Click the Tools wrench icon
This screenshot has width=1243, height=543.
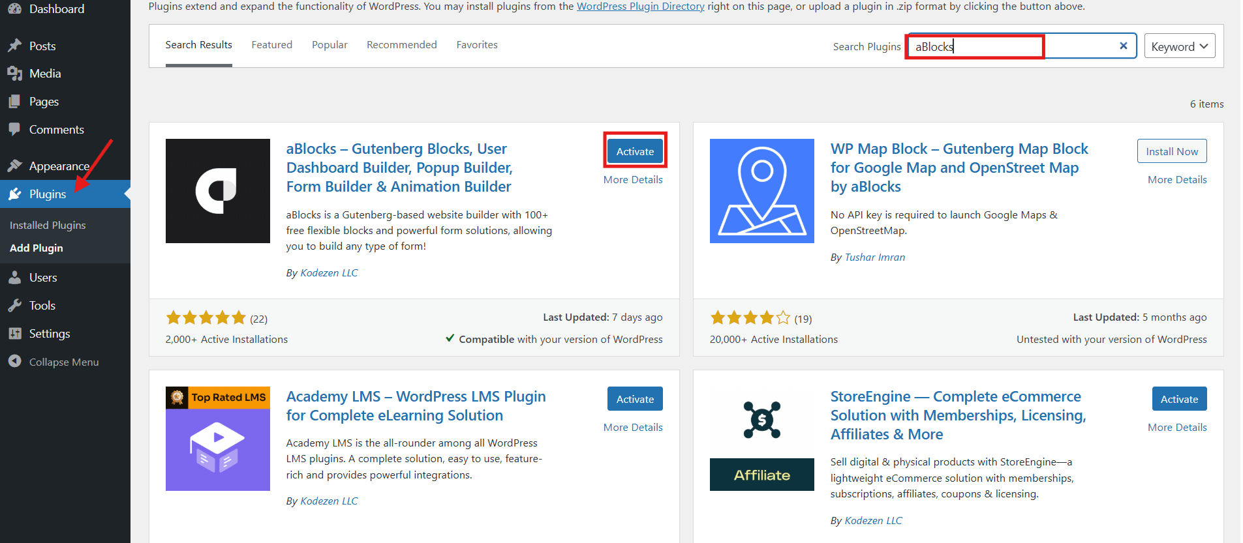(14, 306)
